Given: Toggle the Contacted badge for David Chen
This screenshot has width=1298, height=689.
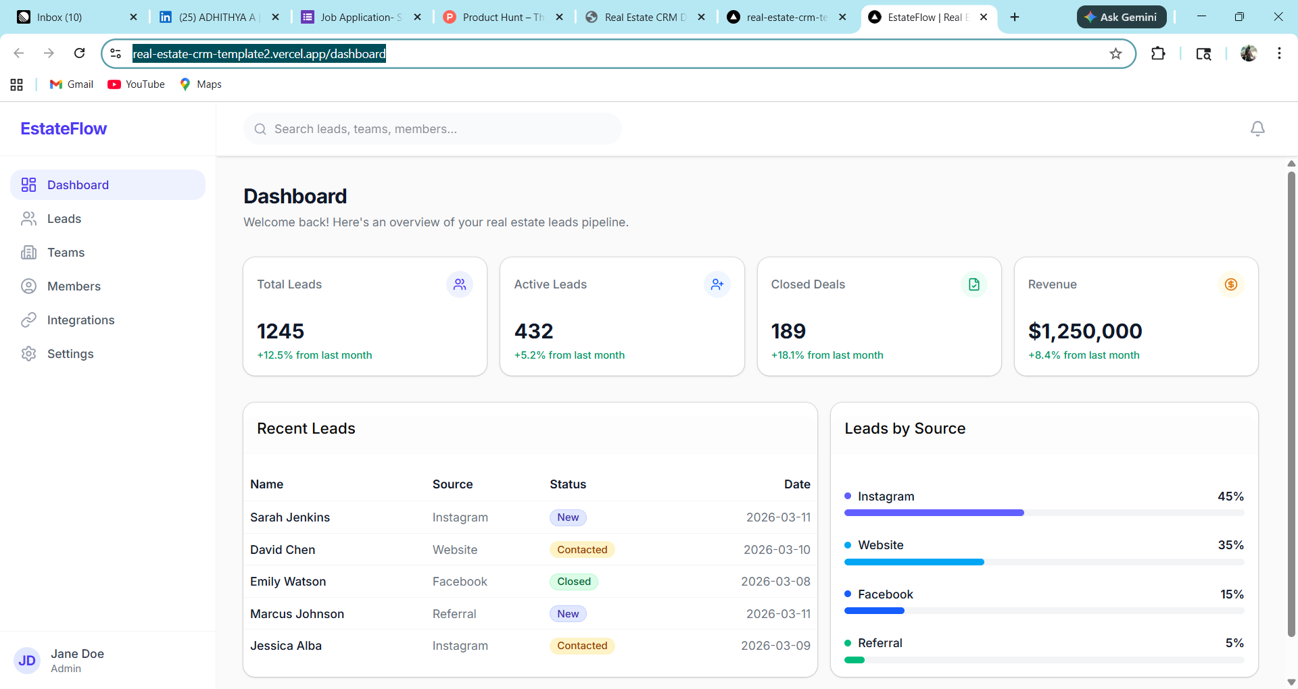Looking at the screenshot, I should (582, 549).
